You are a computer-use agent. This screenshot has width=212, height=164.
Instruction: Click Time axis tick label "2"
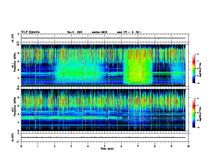[x=55, y=146]
